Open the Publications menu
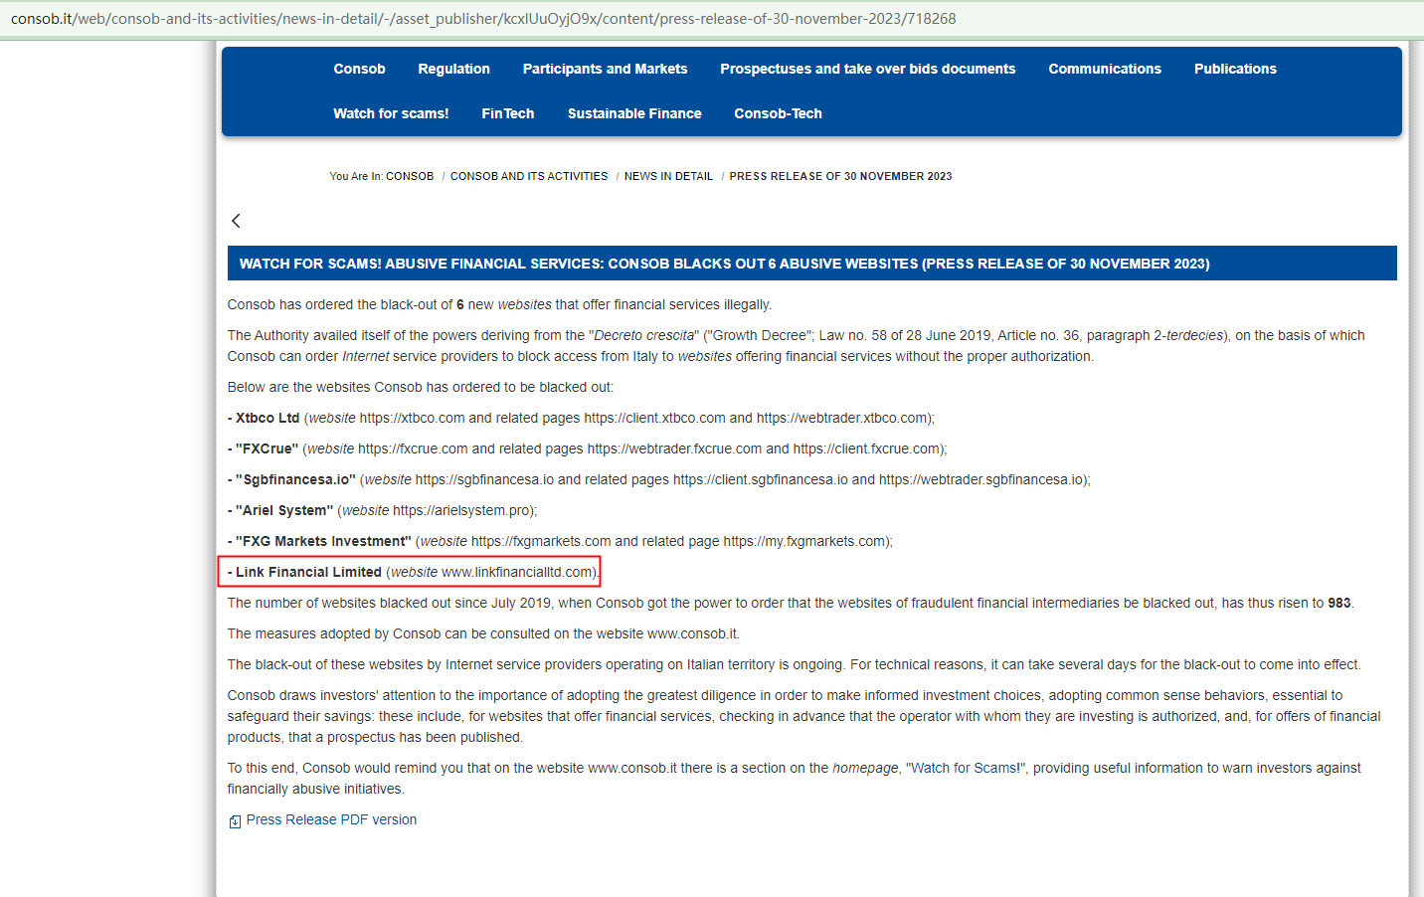Image resolution: width=1424 pixels, height=897 pixels. point(1235,69)
